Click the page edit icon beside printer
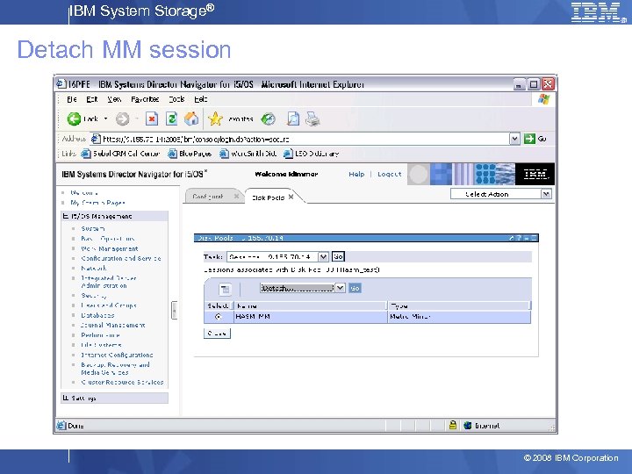Screen dimensions: 632x474 click(293, 118)
